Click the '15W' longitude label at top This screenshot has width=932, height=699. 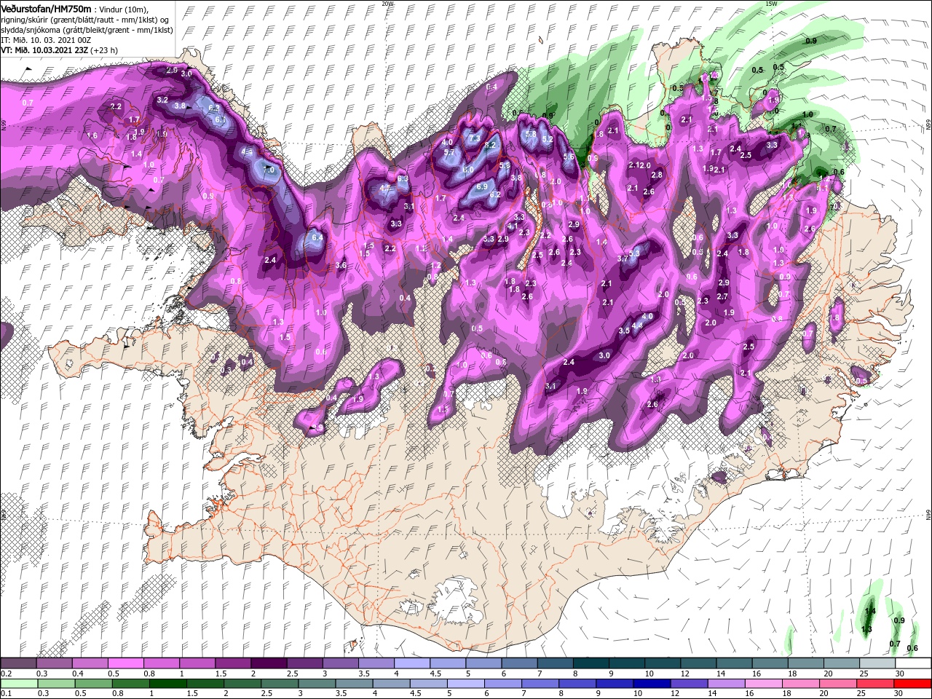[772, 4]
